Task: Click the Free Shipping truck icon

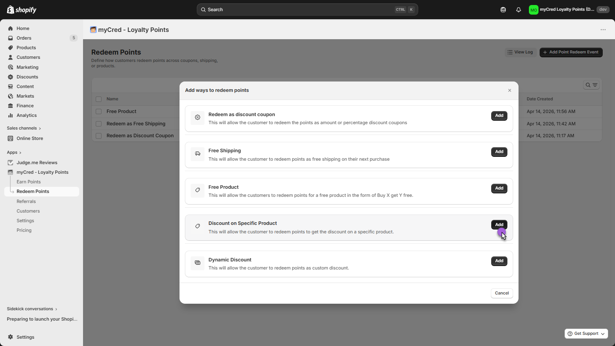Action: (198, 154)
